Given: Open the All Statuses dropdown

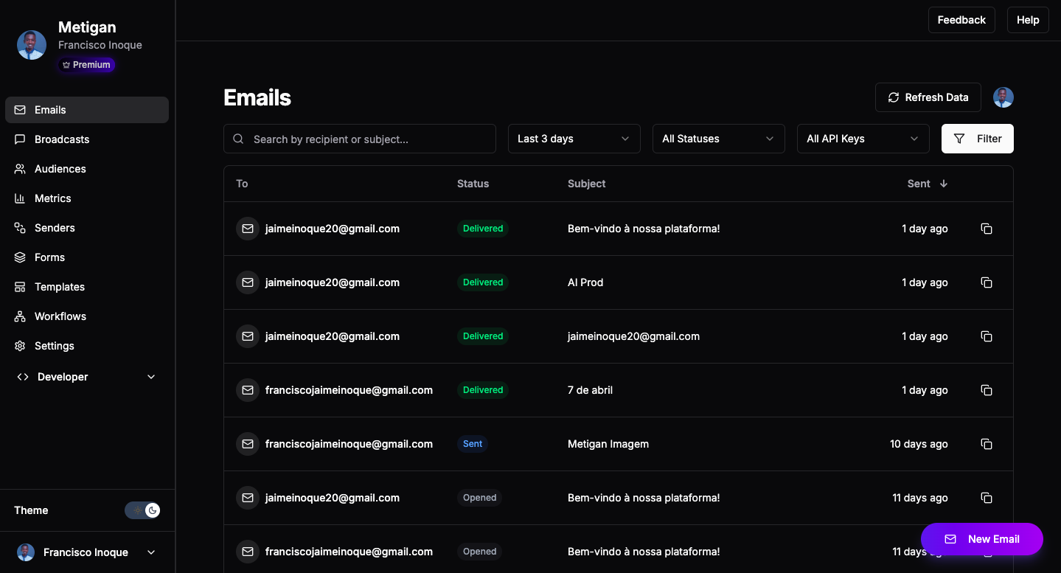Looking at the screenshot, I should [x=718, y=139].
